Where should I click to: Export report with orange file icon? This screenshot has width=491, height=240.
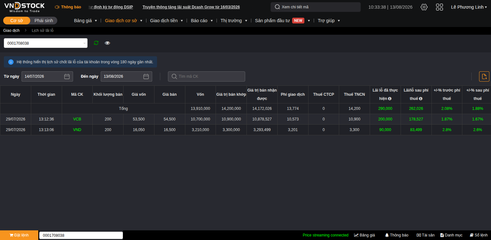[484, 76]
